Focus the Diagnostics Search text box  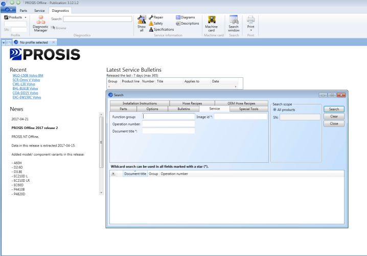[x=98, y=19]
